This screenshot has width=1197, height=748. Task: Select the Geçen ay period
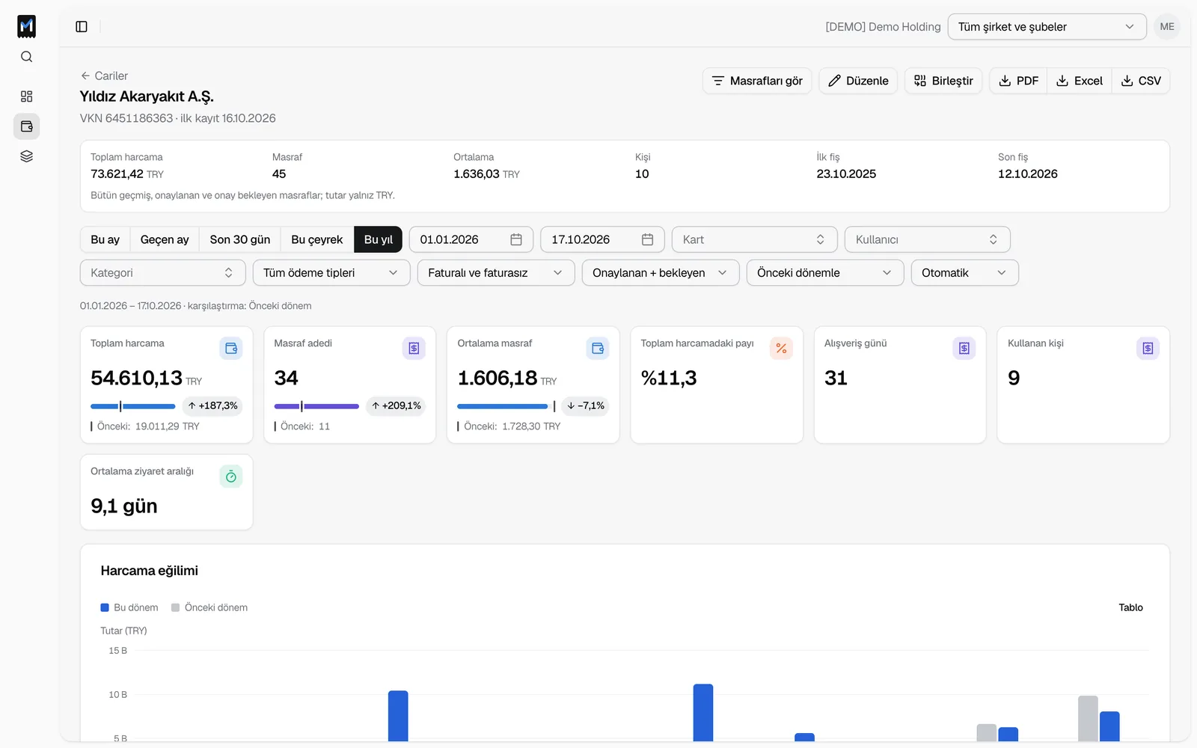point(165,239)
